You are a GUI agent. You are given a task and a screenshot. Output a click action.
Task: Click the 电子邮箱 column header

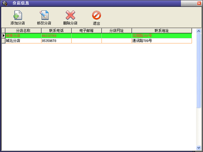pyautogui.click(x=86, y=31)
